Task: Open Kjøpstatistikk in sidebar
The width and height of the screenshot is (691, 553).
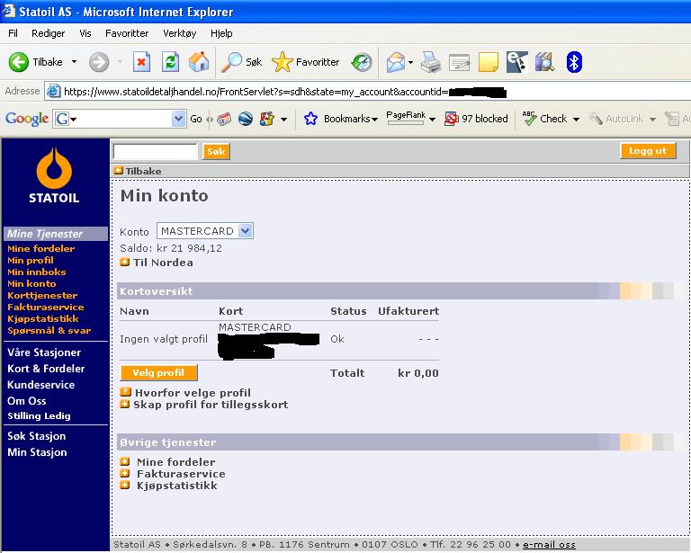Action: 43,318
